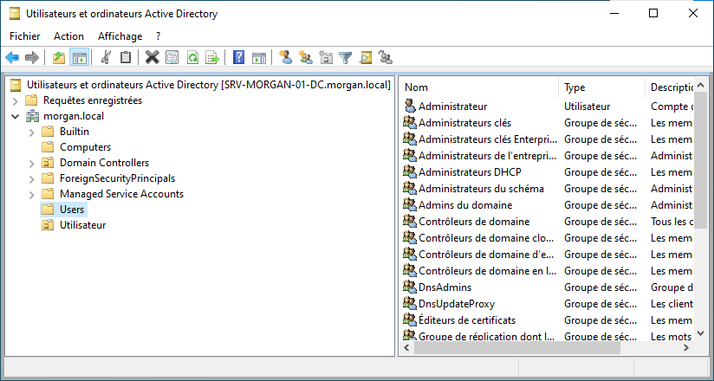Screen dimensions: 714x381
Task: Click the Back arrow toolbar icon
Action: click(x=12, y=58)
